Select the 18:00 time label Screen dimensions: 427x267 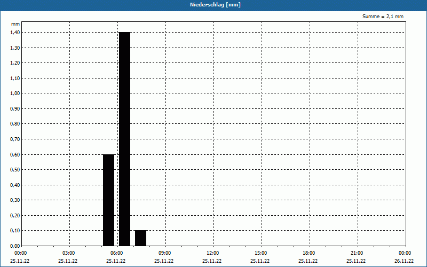(309, 253)
